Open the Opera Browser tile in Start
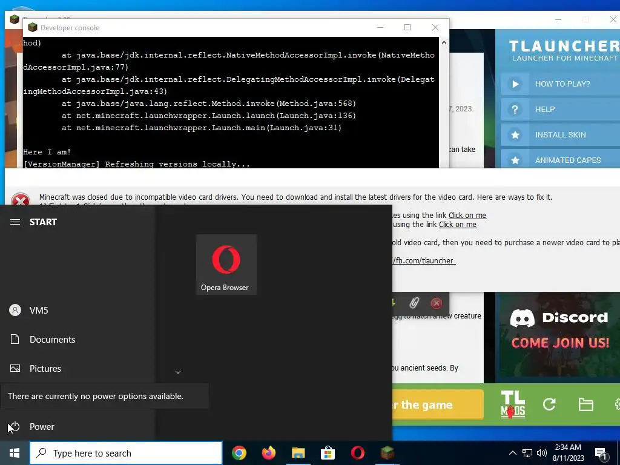620x465 pixels. 226,265
